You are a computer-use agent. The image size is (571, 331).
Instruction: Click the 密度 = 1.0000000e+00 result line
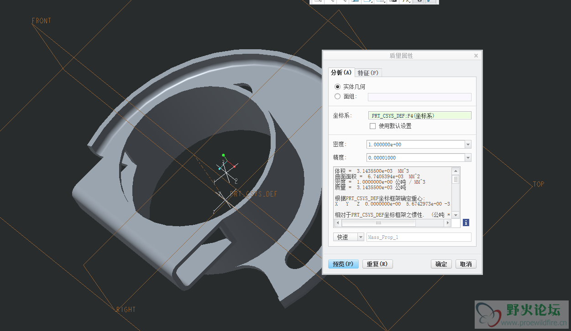point(380,182)
